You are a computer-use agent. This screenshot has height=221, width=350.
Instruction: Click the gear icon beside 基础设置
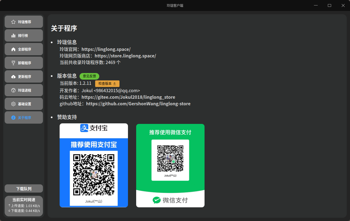[13, 104]
